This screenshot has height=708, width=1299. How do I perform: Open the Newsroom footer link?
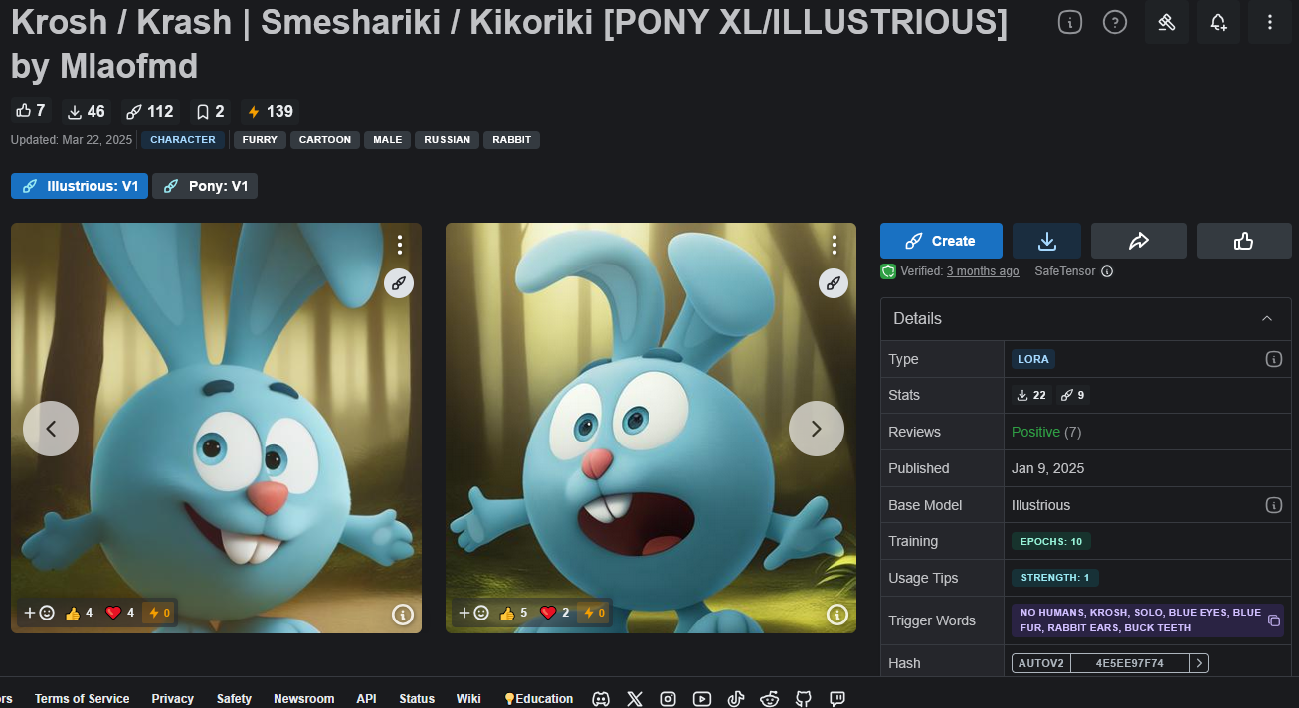[x=303, y=699]
